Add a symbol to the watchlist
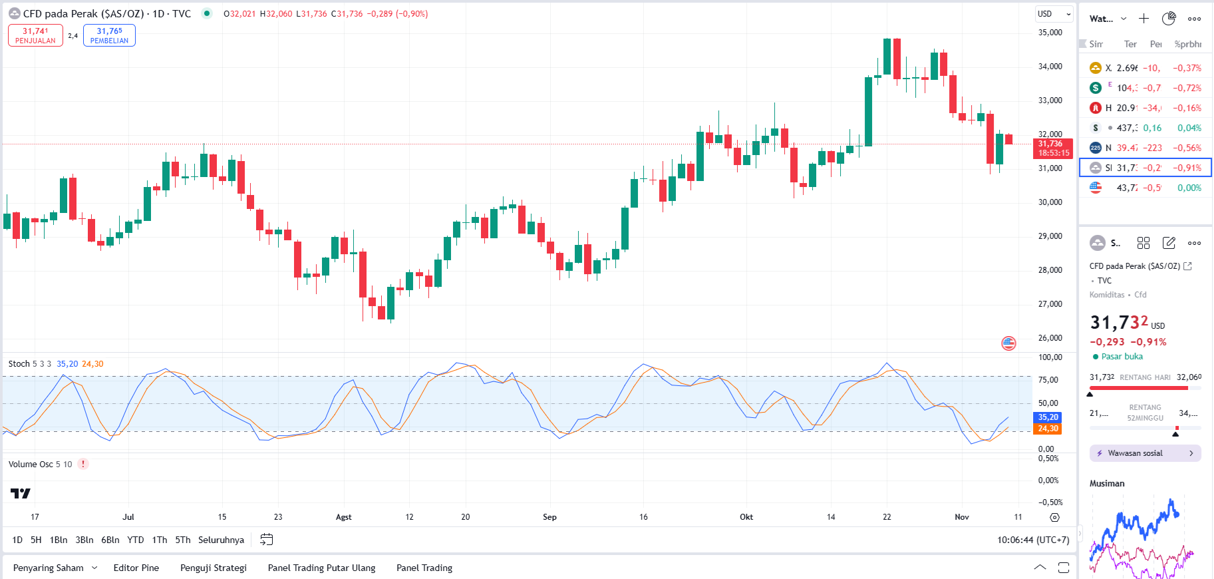Image resolution: width=1214 pixels, height=579 pixels. pyautogui.click(x=1143, y=19)
